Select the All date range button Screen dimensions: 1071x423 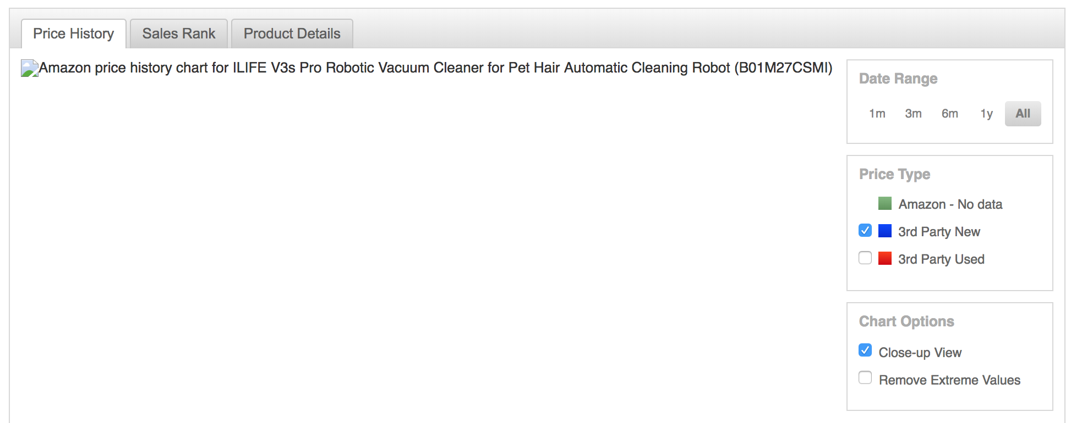1023,114
